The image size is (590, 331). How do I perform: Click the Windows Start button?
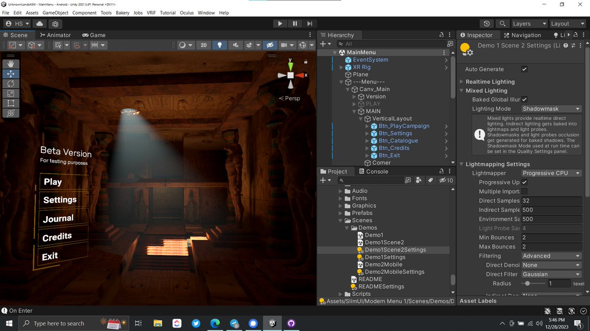9,323
